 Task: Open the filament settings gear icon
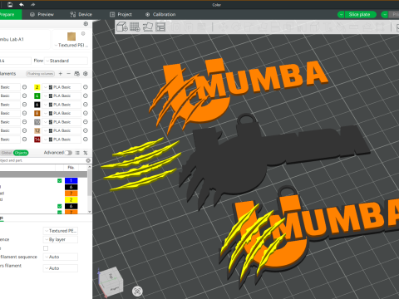86,74
